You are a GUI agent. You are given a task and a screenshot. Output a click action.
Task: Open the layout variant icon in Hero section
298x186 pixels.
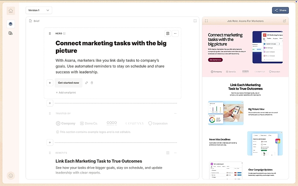pos(168,33)
